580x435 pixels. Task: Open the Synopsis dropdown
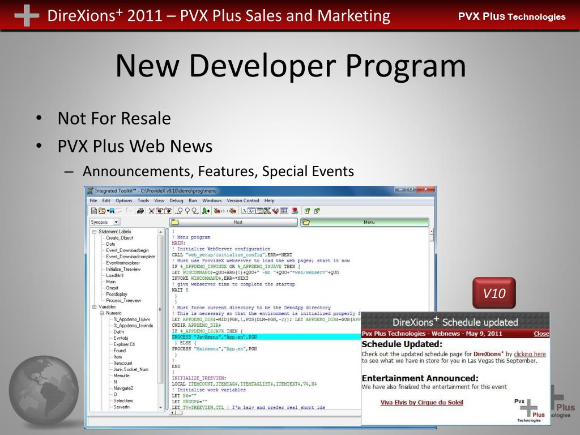point(116,222)
